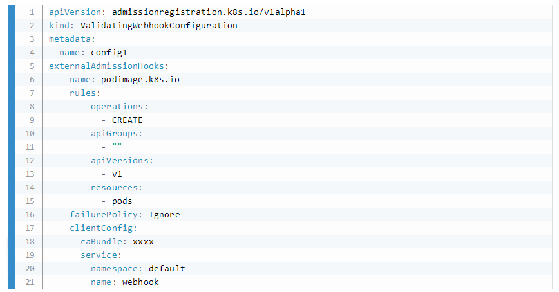Select the CREATE operation entry
This screenshot has height=292, width=559.
coord(127,120)
